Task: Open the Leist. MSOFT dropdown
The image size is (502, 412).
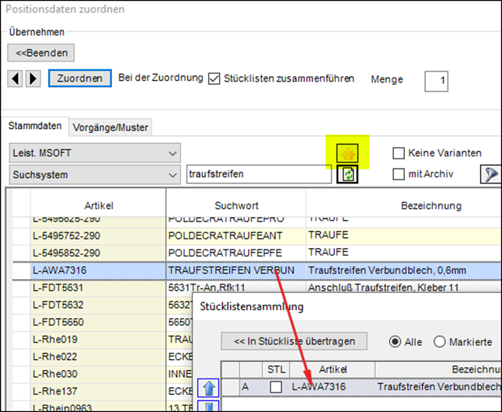Action: click(95, 153)
